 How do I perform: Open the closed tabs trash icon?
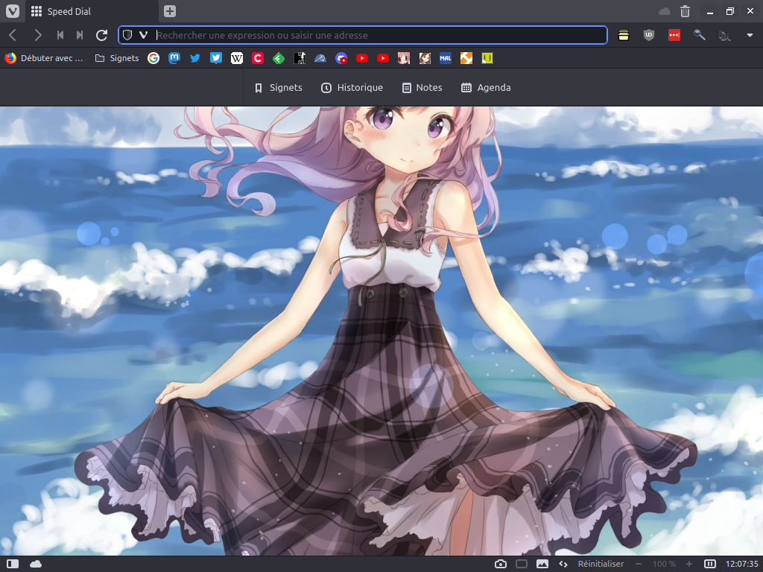tap(685, 11)
